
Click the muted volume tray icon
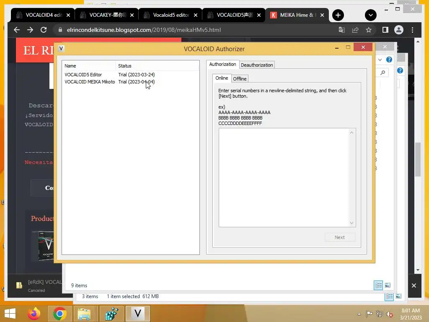pyautogui.click(x=389, y=314)
